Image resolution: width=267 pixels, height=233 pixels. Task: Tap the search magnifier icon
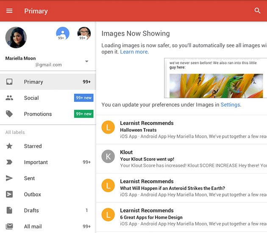coord(257,11)
